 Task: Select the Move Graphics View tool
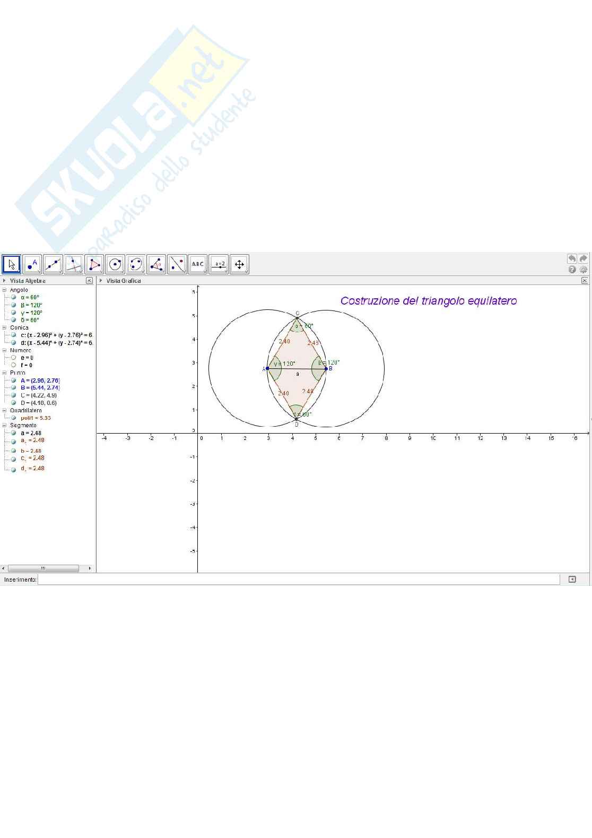(x=239, y=264)
